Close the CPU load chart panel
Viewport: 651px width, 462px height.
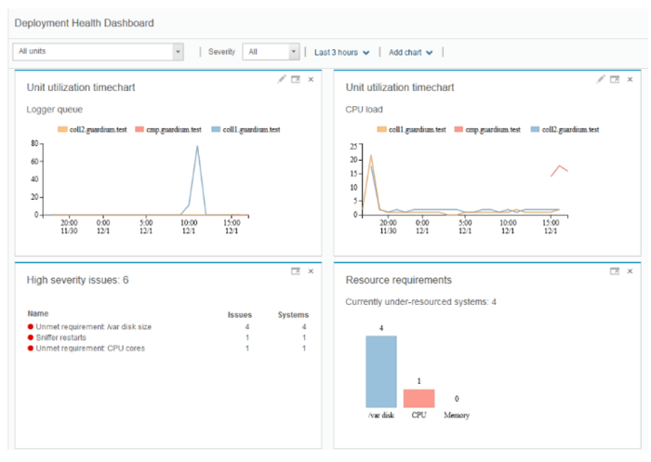pyautogui.click(x=630, y=79)
